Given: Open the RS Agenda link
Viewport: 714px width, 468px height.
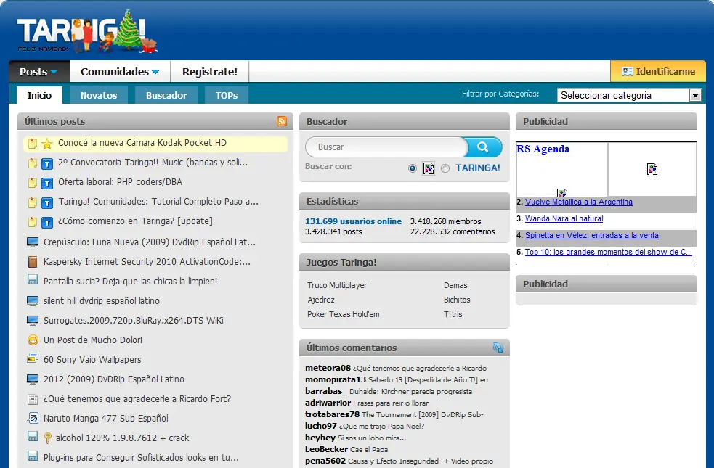Looking at the screenshot, I should [543, 149].
